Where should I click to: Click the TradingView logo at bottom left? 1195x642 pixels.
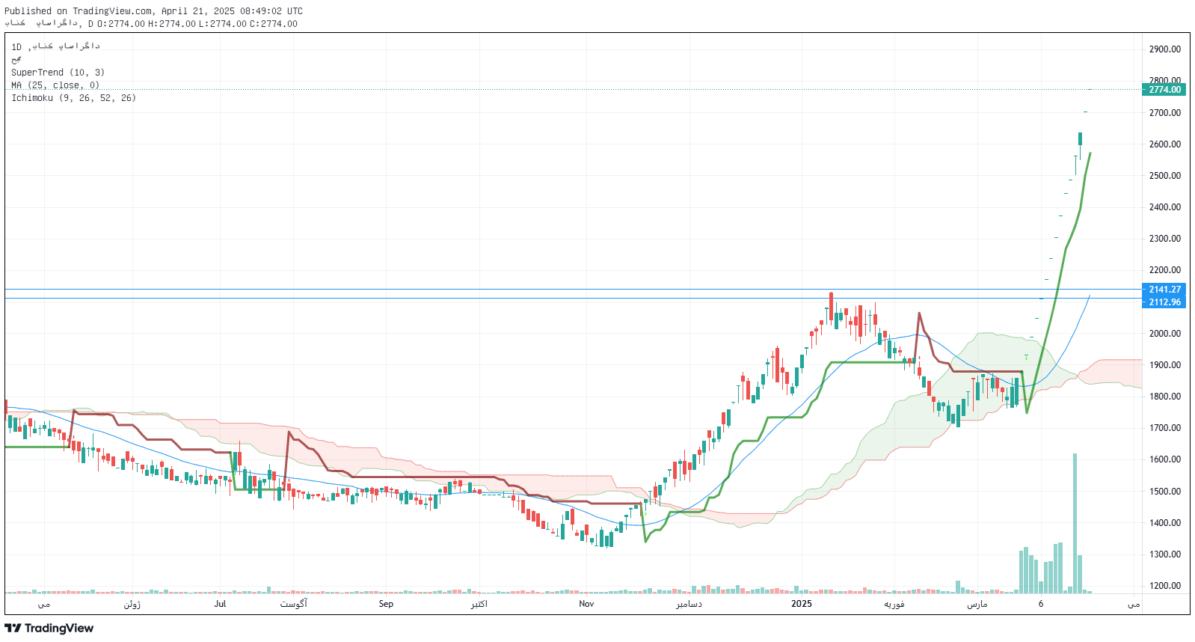(49, 628)
